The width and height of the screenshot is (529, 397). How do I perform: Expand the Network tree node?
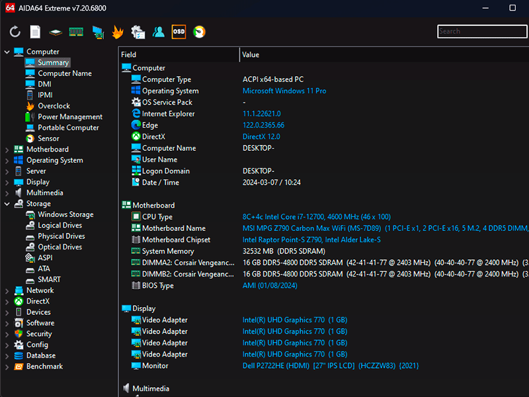[7, 290]
